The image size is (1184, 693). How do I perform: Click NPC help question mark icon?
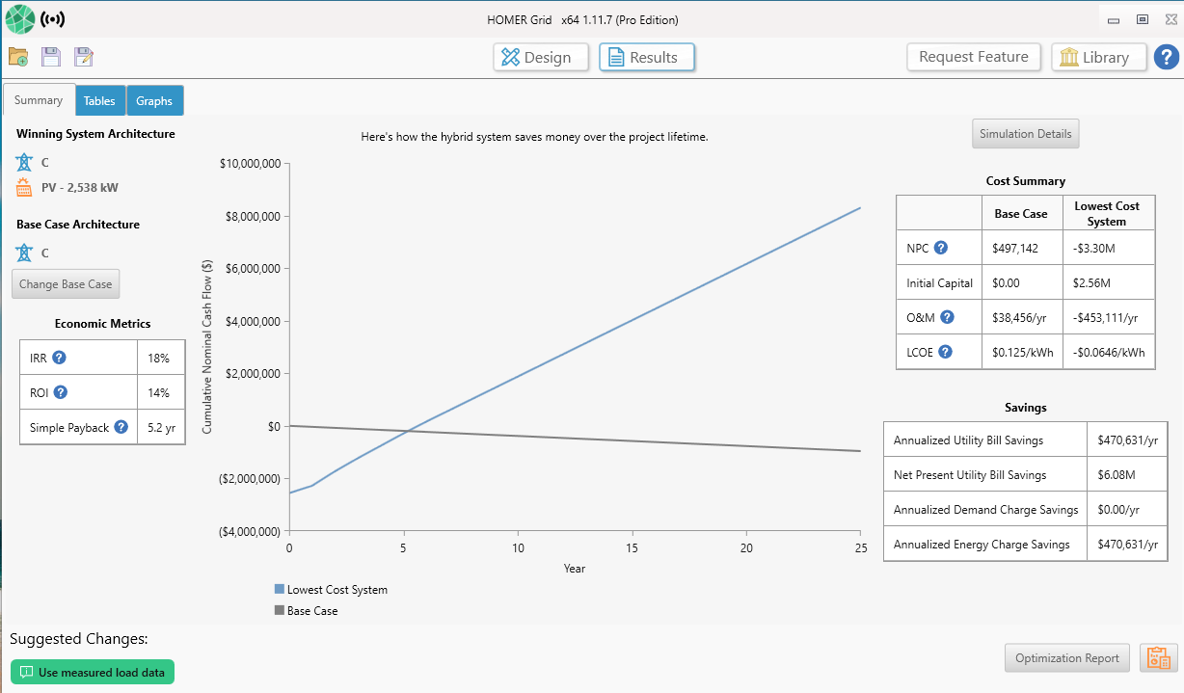941,248
